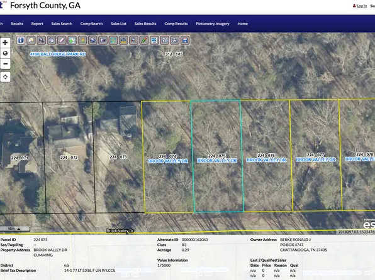The image size is (375, 280).
Task: Select parcel 224 072 on the map
Action: (x=69, y=158)
